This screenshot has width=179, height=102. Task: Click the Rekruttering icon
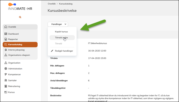6,86
